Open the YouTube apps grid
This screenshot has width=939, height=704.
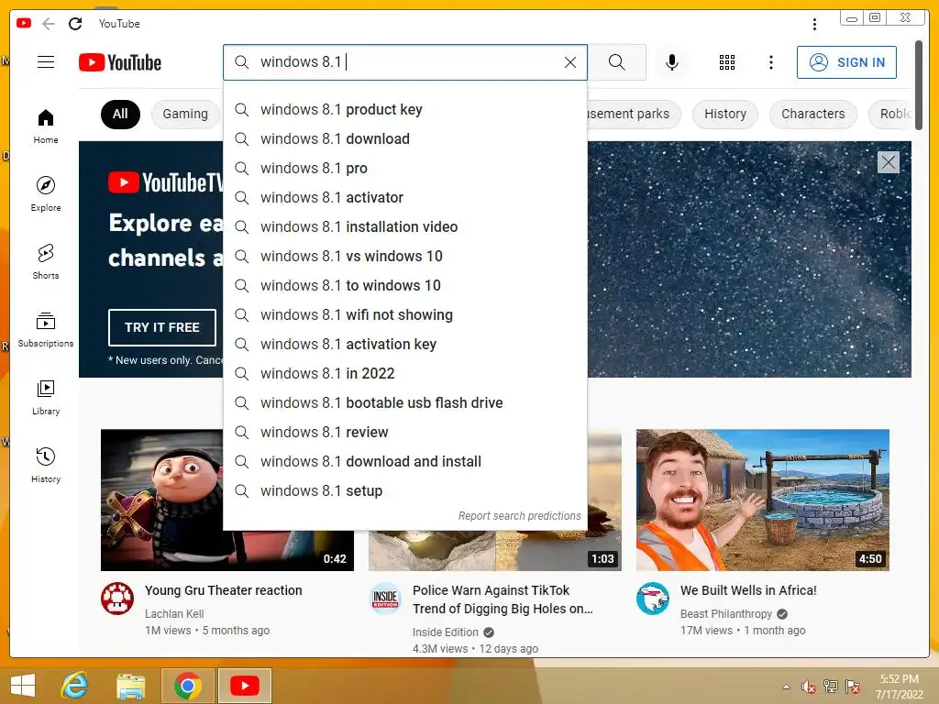pyautogui.click(x=727, y=62)
